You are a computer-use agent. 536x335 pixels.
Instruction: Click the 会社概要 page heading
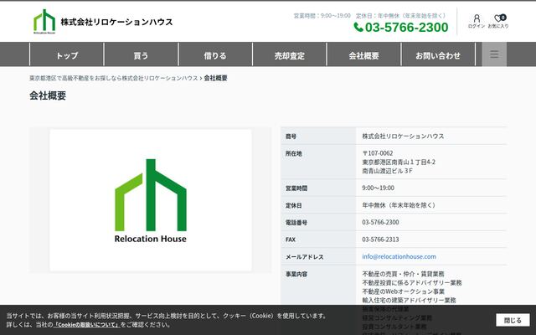click(x=48, y=95)
